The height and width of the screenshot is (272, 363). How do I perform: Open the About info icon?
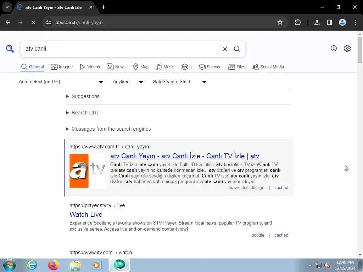point(334,48)
